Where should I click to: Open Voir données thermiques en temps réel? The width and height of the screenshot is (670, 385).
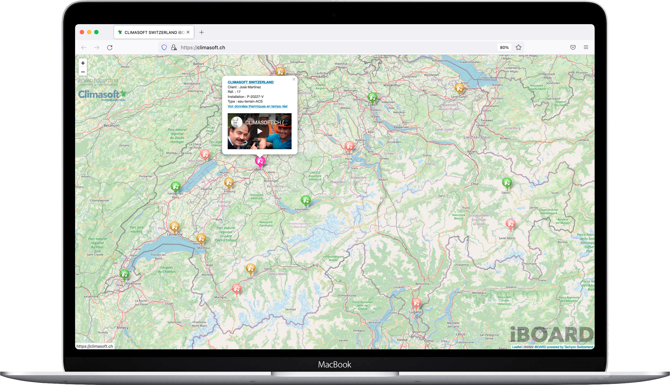pyautogui.click(x=257, y=106)
